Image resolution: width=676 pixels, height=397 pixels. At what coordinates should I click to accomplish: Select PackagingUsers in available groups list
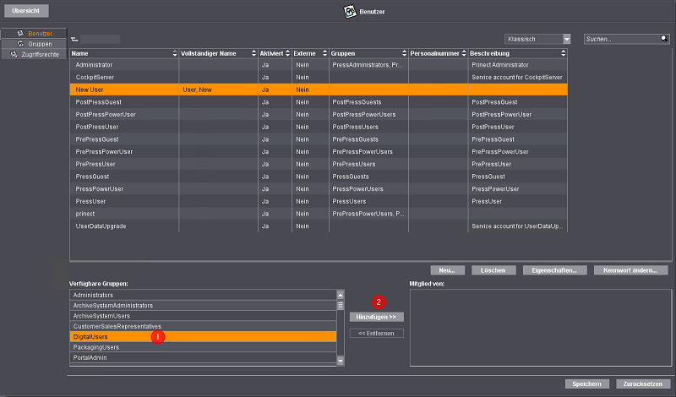pos(203,347)
